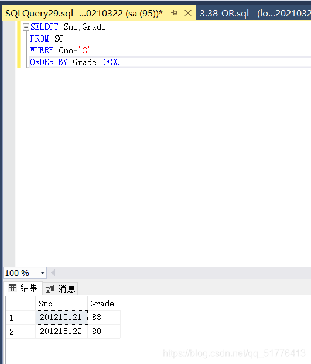The width and height of the screenshot is (311, 364).
Task: Click the SC table name
Action: coord(59,39)
